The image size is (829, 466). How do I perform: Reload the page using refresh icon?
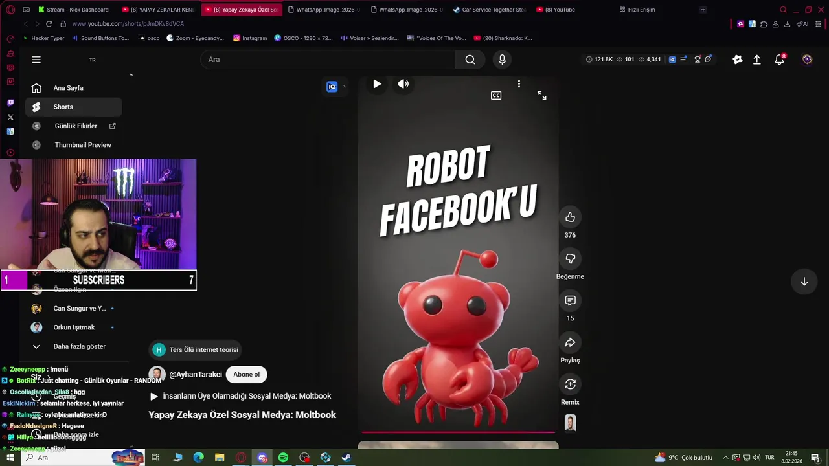click(x=49, y=24)
